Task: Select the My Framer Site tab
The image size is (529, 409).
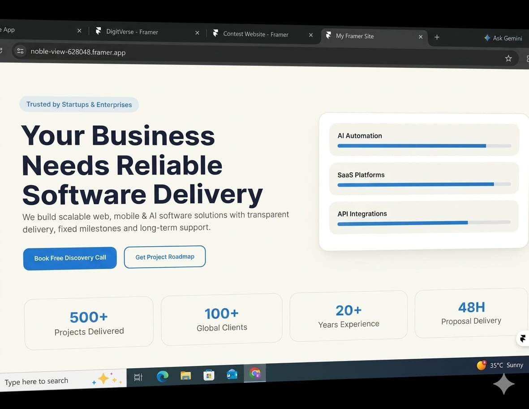Action: [x=374, y=36]
